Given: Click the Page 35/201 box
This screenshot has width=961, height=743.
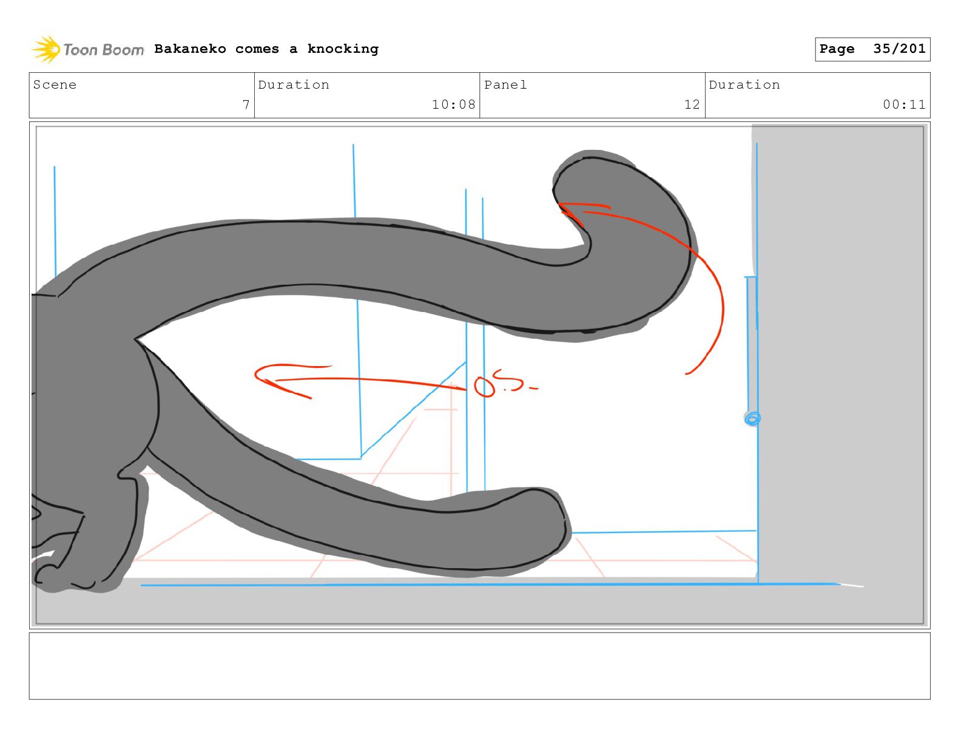Looking at the screenshot, I should point(872,49).
